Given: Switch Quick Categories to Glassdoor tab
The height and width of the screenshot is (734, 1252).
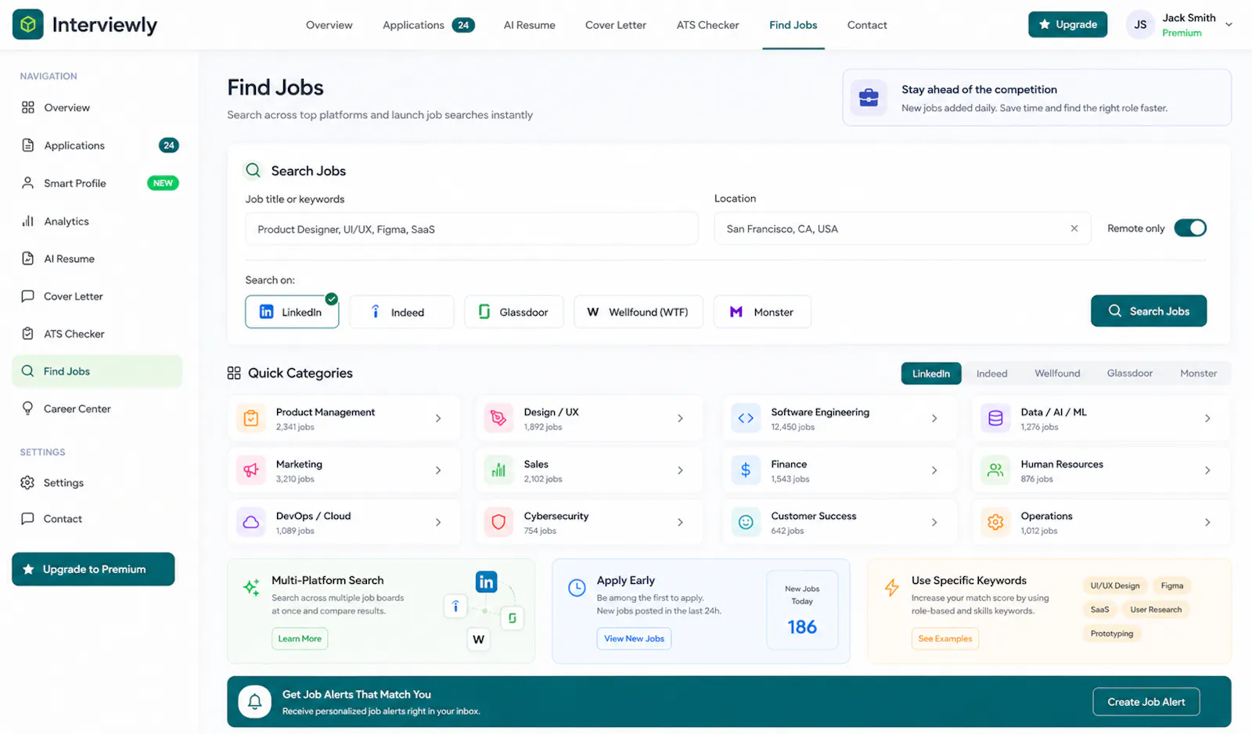Looking at the screenshot, I should pos(1130,374).
